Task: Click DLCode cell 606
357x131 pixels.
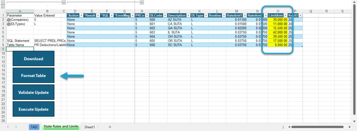Action: pyautogui.click(x=158, y=45)
